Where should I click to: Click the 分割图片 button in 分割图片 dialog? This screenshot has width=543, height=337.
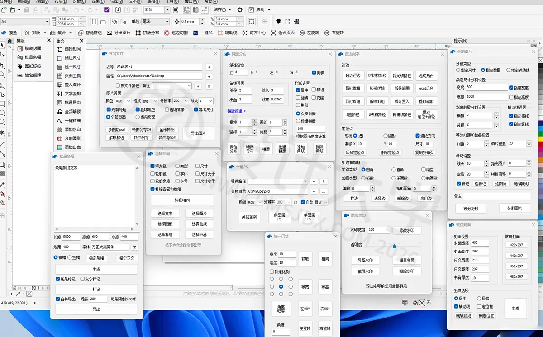point(515,208)
